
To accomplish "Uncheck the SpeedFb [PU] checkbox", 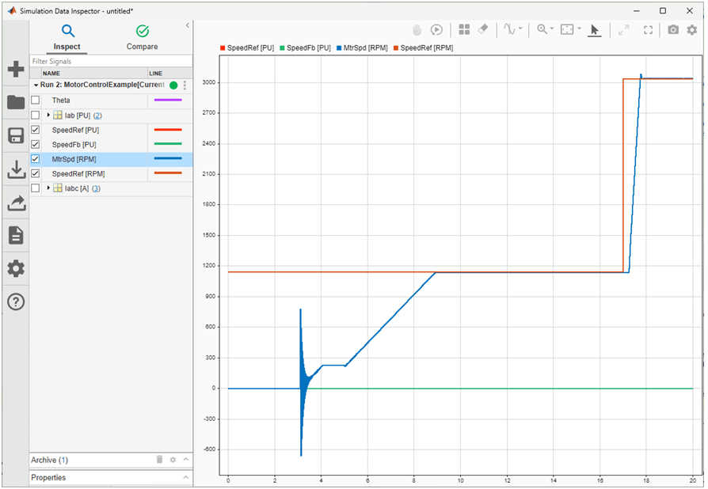I will tap(35, 144).
